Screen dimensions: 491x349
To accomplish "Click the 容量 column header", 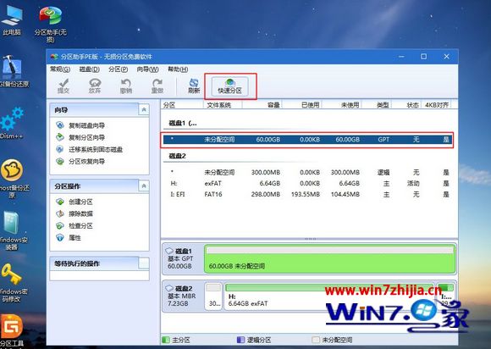I will [262, 105].
